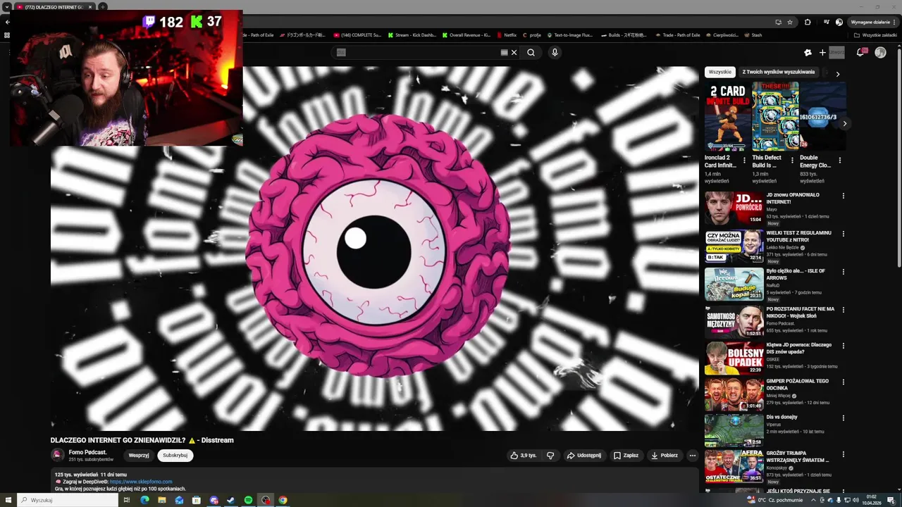Image resolution: width=902 pixels, height=507 pixels.
Task: Advance the Shorts shelf with next arrow
Action: 844,124
